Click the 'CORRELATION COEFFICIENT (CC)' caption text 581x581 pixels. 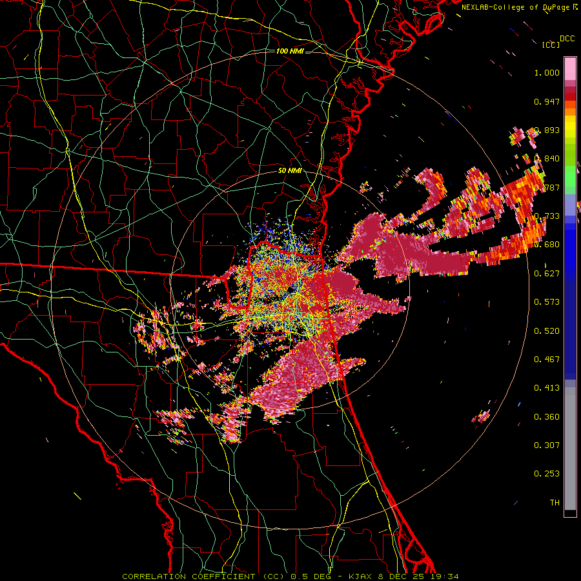click(203, 576)
